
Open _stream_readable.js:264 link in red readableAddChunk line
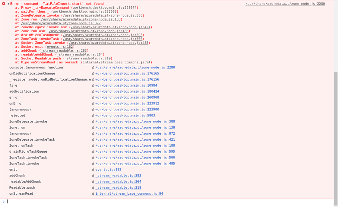pyautogui.click(x=80, y=54)
